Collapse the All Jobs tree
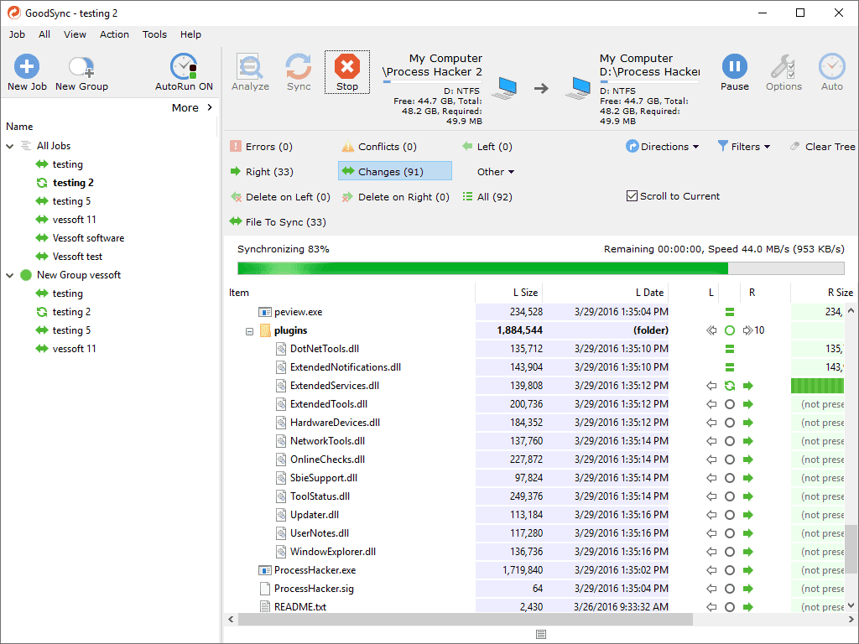This screenshot has width=859, height=644. [x=10, y=146]
